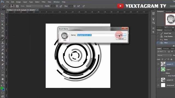This screenshot has width=175, height=98.
Task: Select the Type tool
Action: pos(2,68)
